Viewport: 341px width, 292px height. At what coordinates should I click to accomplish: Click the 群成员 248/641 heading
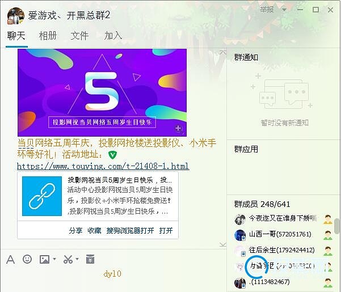click(x=262, y=204)
